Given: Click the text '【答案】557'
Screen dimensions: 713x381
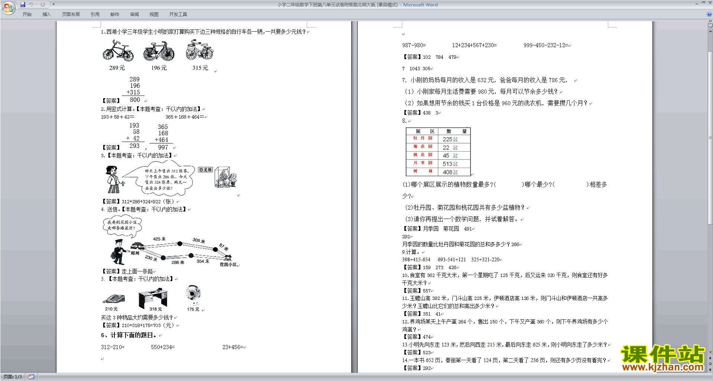Looking at the screenshot, I should pos(417,291).
